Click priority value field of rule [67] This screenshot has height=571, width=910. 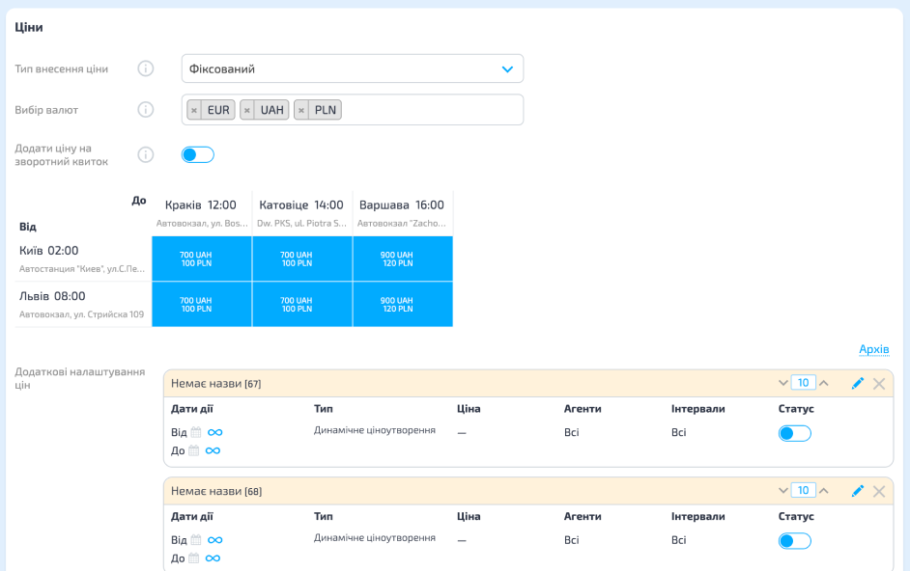[803, 383]
